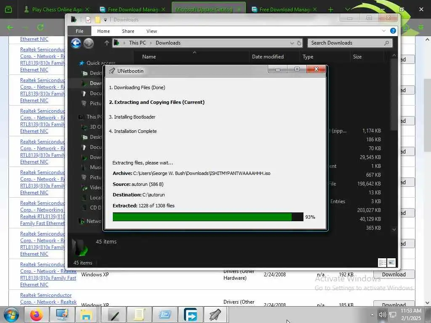431x323 pixels.
Task: Click '2. Extracting and Copying Files (Current)'
Action: tap(157, 102)
